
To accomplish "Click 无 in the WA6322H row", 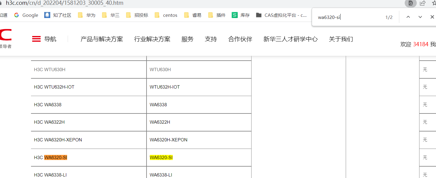I will (x=425, y=122).
